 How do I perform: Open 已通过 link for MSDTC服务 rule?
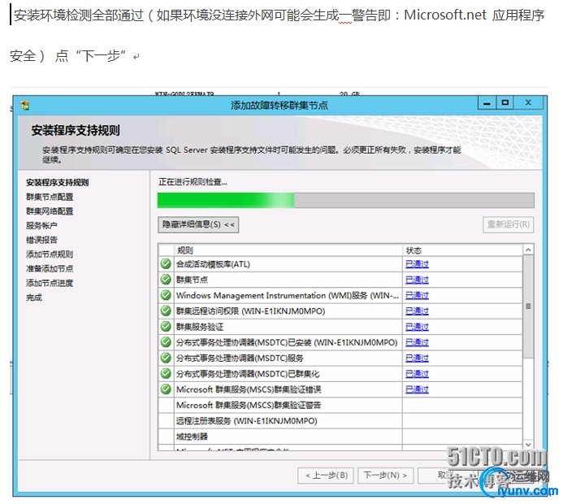pyautogui.click(x=417, y=358)
